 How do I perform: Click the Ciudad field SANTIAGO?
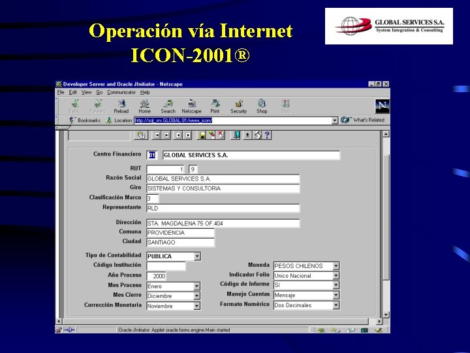click(180, 243)
